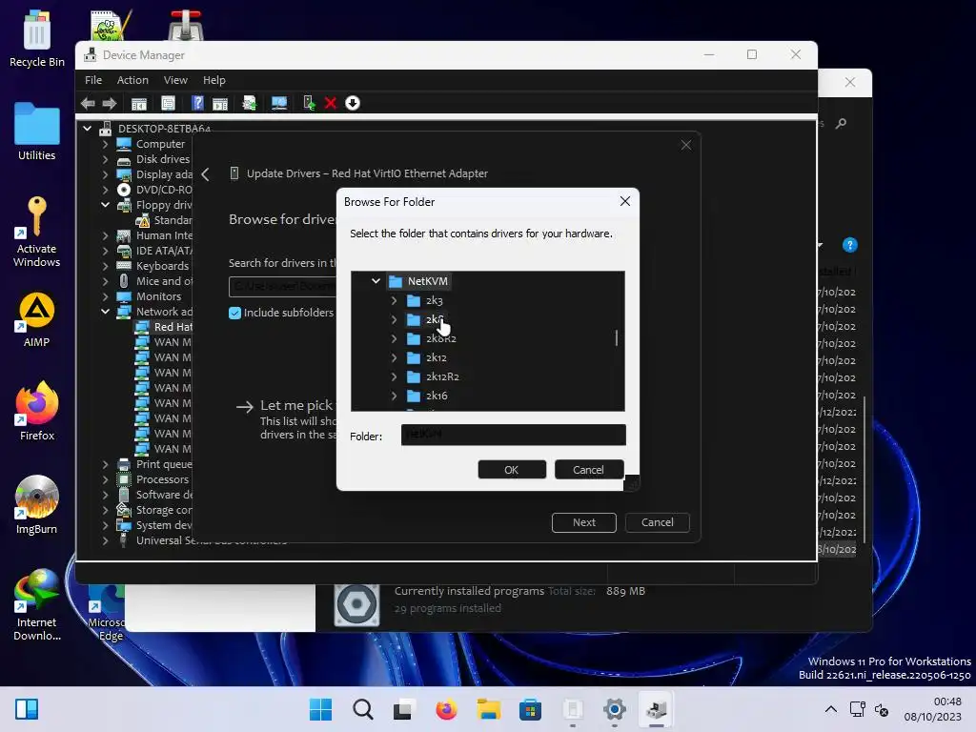The height and width of the screenshot is (732, 976).
Task: Click the volume tray icon
Action: pyautogui.click(x=882, y=709)
